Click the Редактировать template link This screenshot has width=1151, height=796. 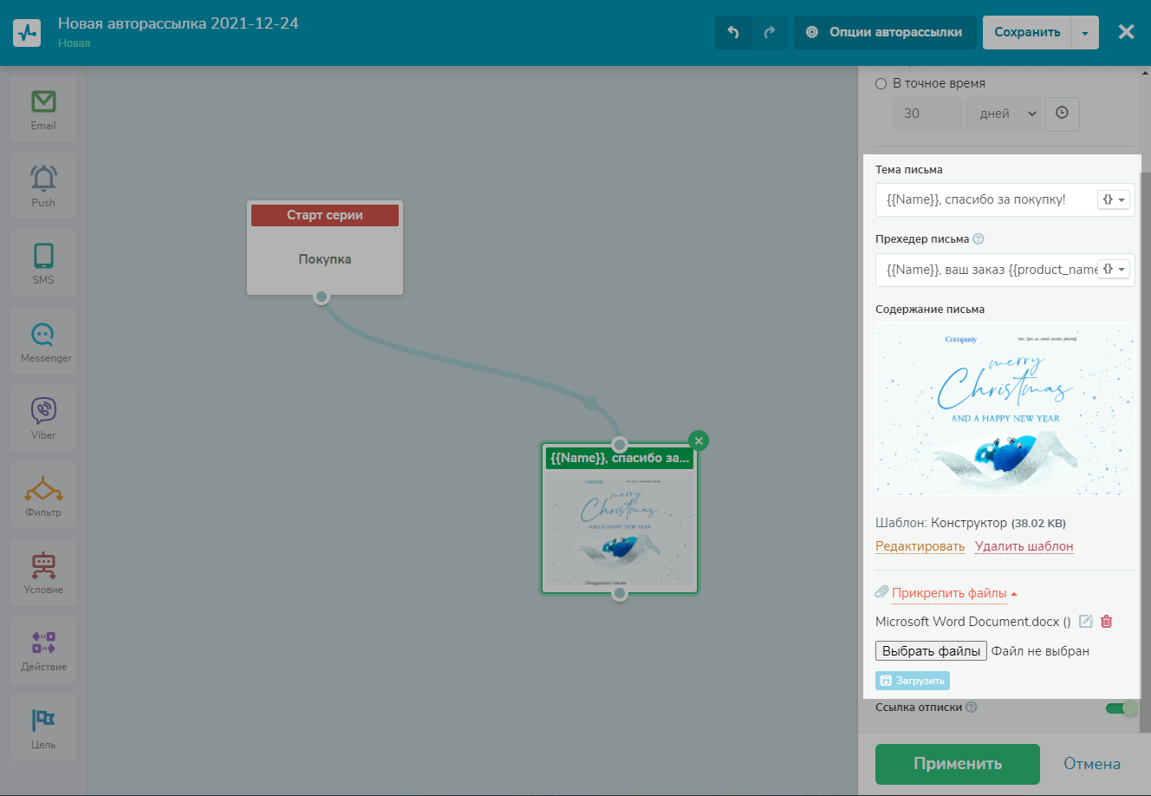pyautogui.click(x=920, y=546)
